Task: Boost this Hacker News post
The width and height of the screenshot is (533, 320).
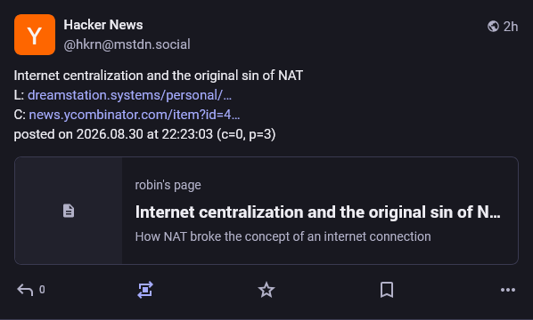Action: pyautogui.click(x=145, y=290)
